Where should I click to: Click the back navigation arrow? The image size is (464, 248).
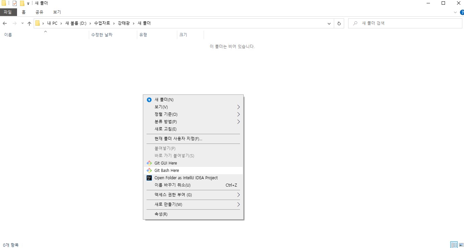tap(5, 23)
